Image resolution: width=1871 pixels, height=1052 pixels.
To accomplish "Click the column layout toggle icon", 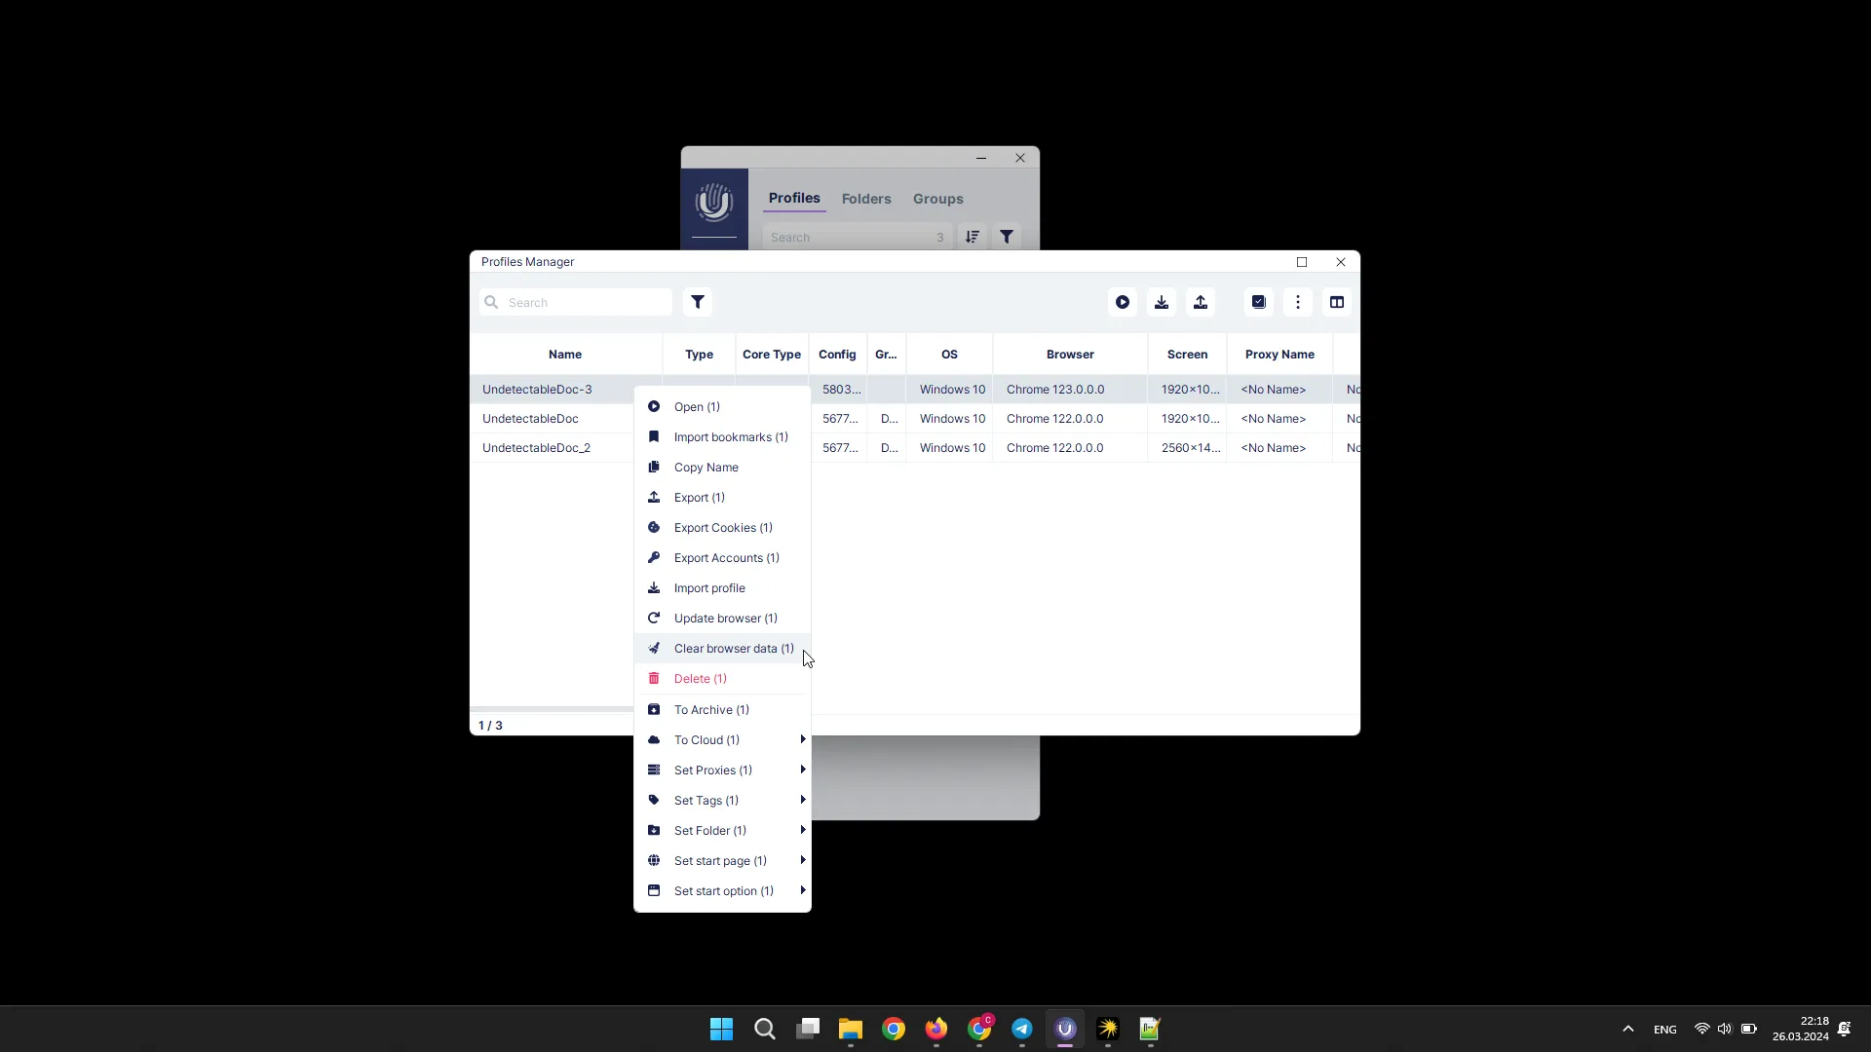I will tap(1336, 302).
